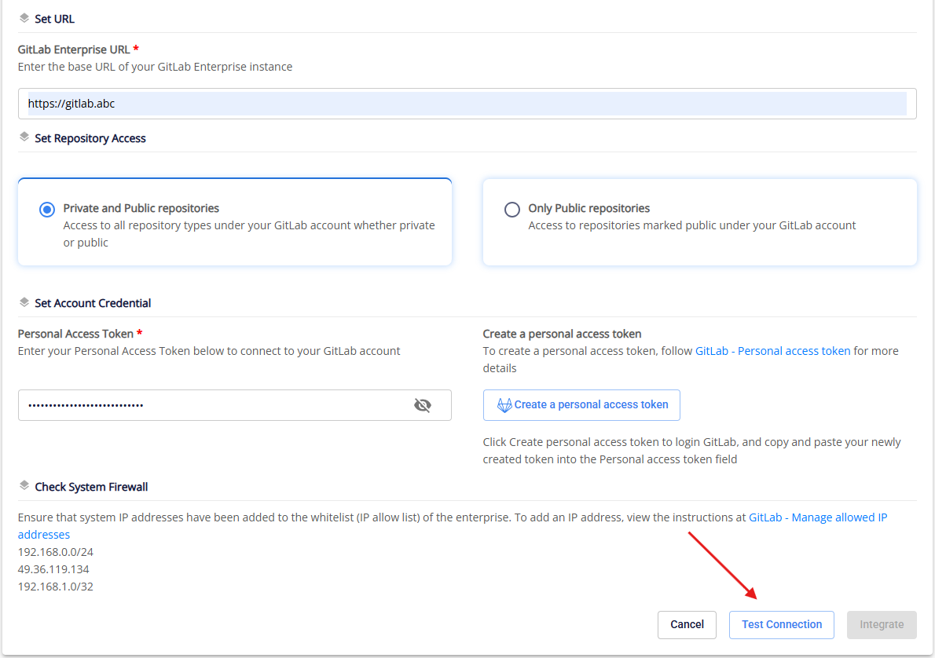935x658 pixels.
Task: Show the hidden personal access token
Action: [423, 405]
